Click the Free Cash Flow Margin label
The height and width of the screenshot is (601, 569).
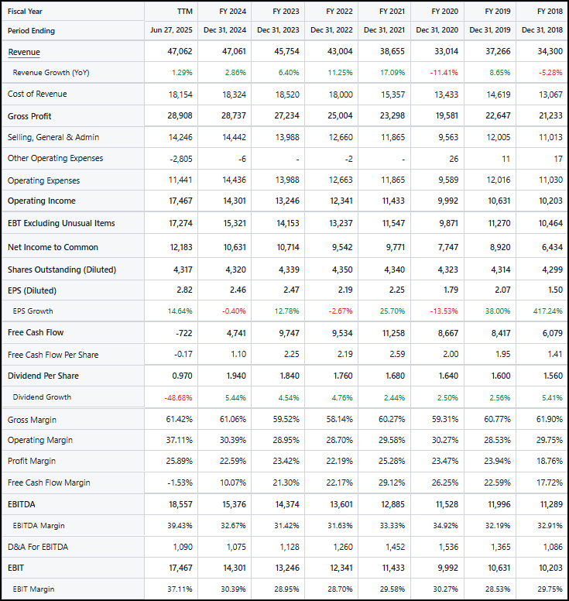49,483
